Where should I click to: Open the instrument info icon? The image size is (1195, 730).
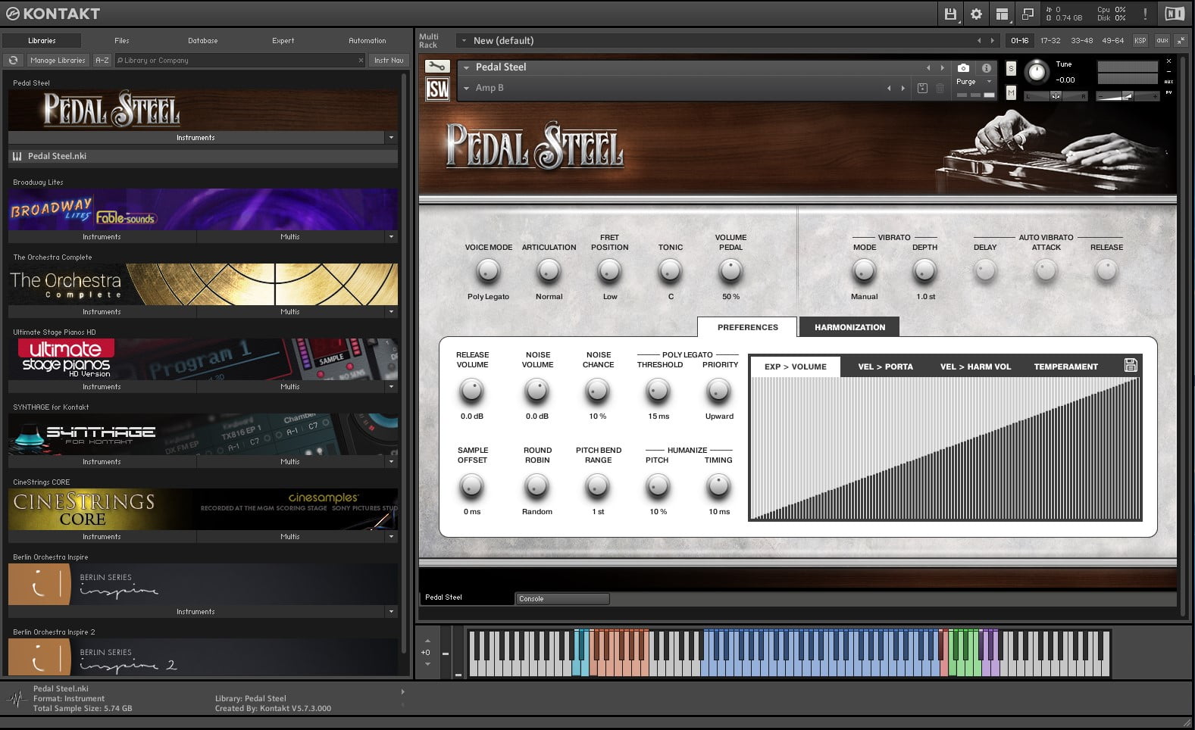click(x=986, y=67)
